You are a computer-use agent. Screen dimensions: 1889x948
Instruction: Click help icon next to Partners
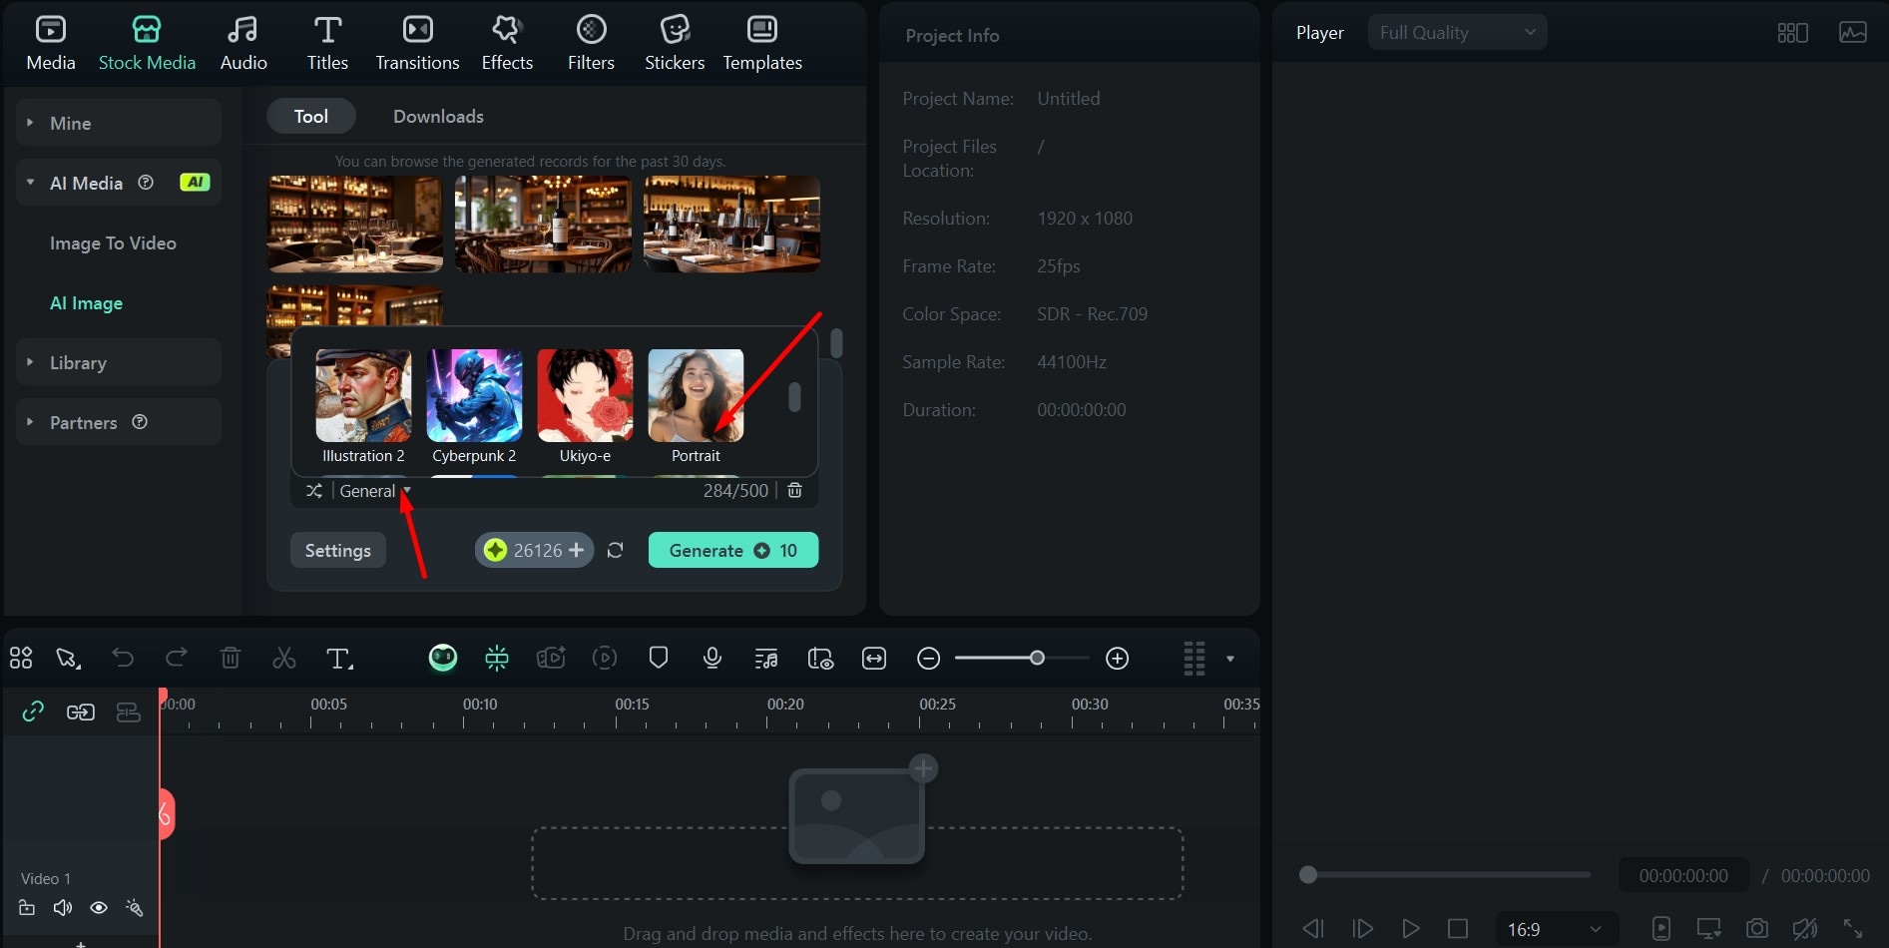pos(140,422)
